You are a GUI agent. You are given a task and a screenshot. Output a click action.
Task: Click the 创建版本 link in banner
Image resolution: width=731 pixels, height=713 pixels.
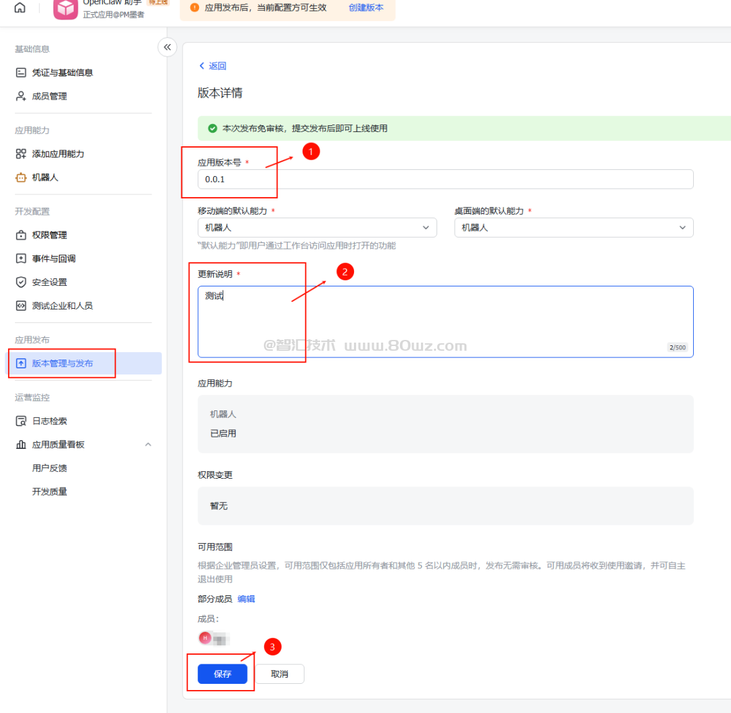click(x=365, y=7)
